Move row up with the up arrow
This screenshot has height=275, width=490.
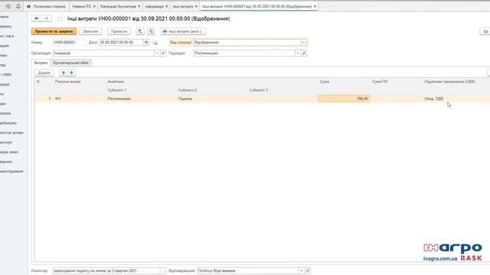point(64,73)
